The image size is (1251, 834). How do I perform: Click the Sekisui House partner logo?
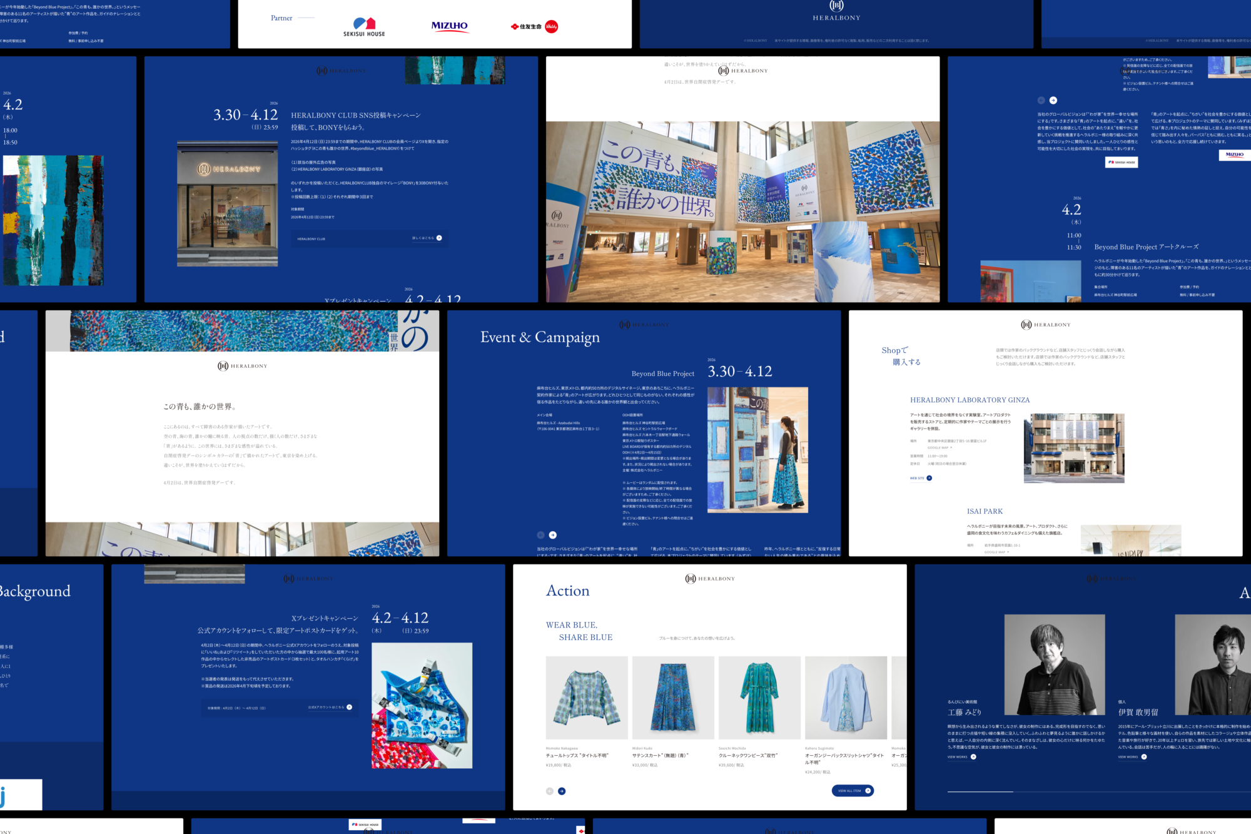click(364, 27)
